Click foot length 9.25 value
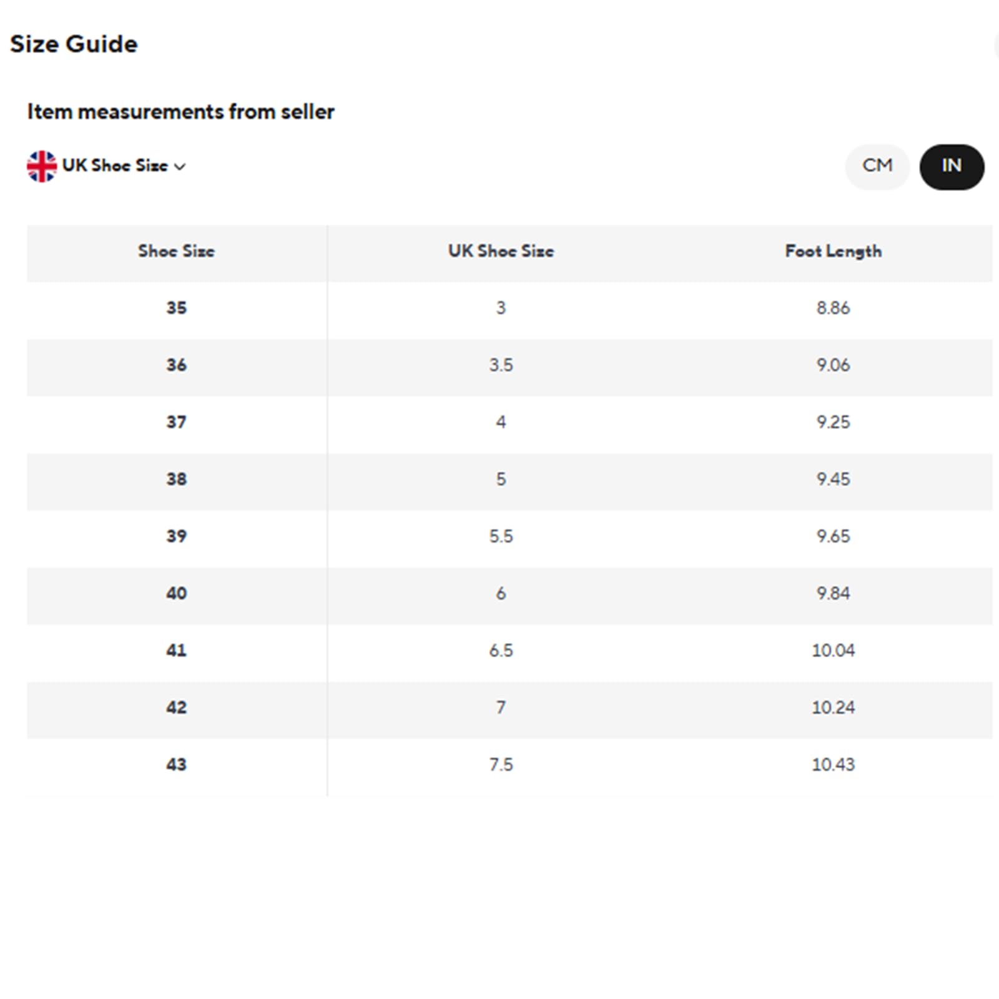The image size is (999, 999). tap(834, 423)
